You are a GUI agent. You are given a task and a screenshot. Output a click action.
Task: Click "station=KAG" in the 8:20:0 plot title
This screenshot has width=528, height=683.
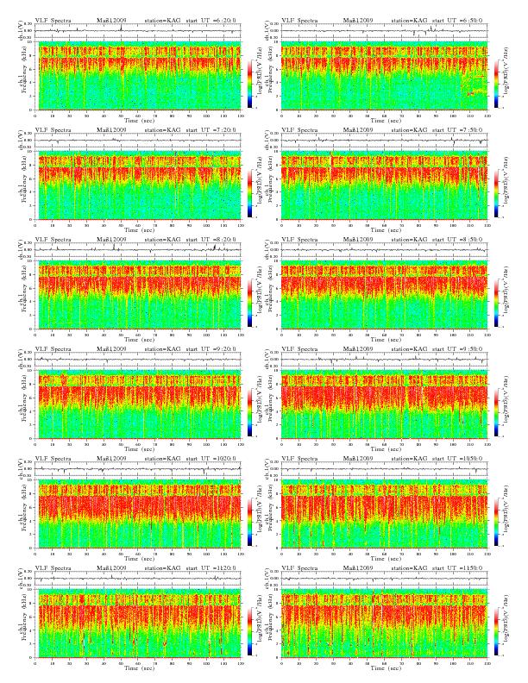coord(162,240)
